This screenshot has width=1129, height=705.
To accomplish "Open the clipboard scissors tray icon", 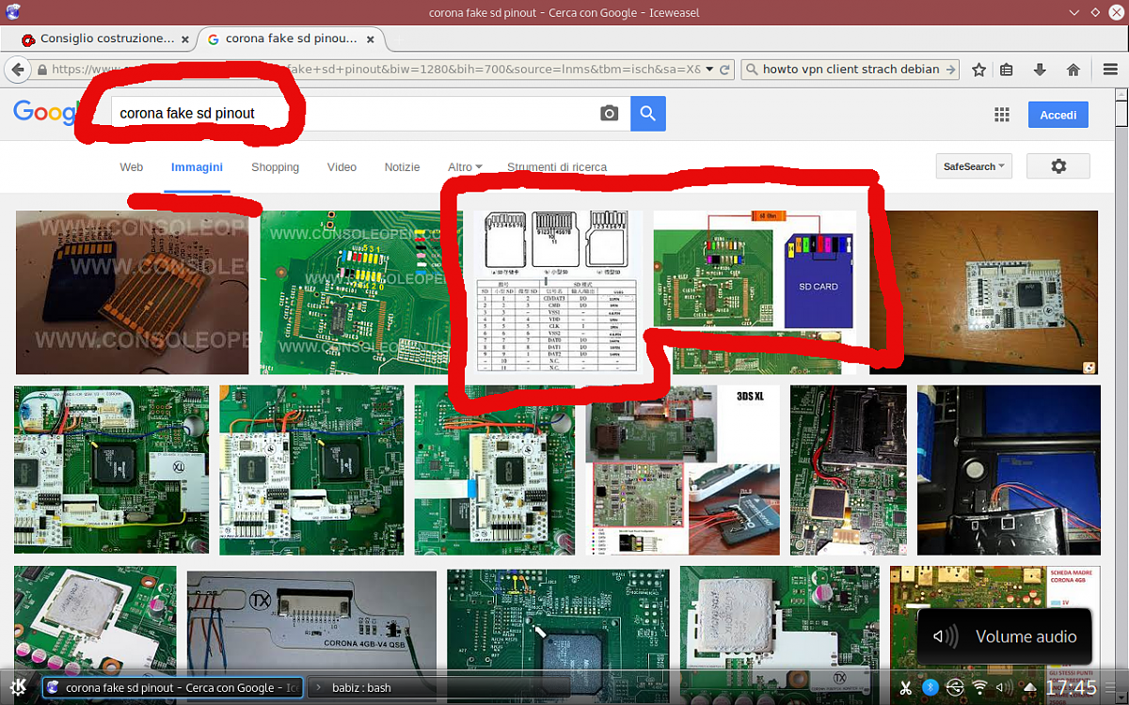I will (906, 688).
